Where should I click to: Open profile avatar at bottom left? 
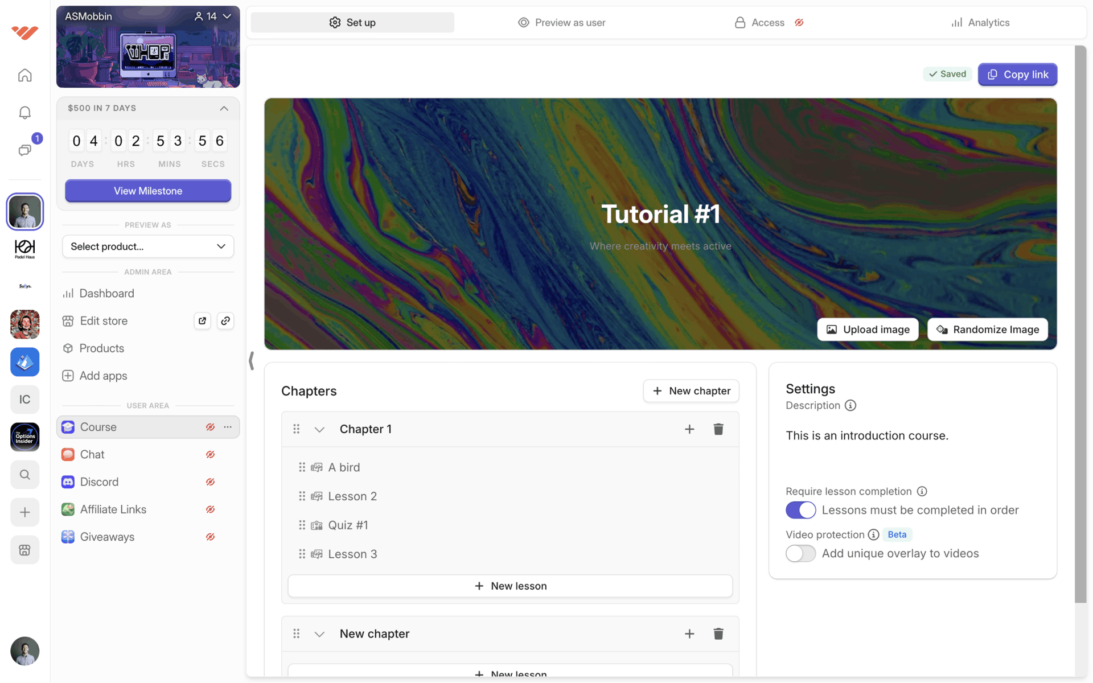tap(24, 651)
